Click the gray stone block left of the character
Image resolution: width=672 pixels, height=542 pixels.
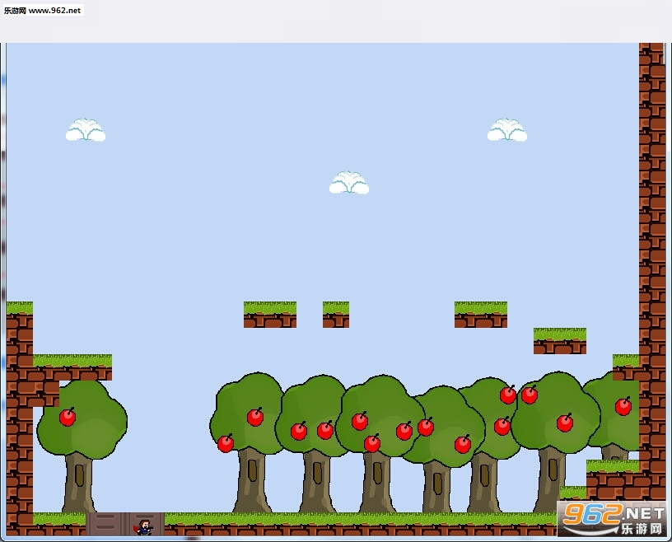105,524
